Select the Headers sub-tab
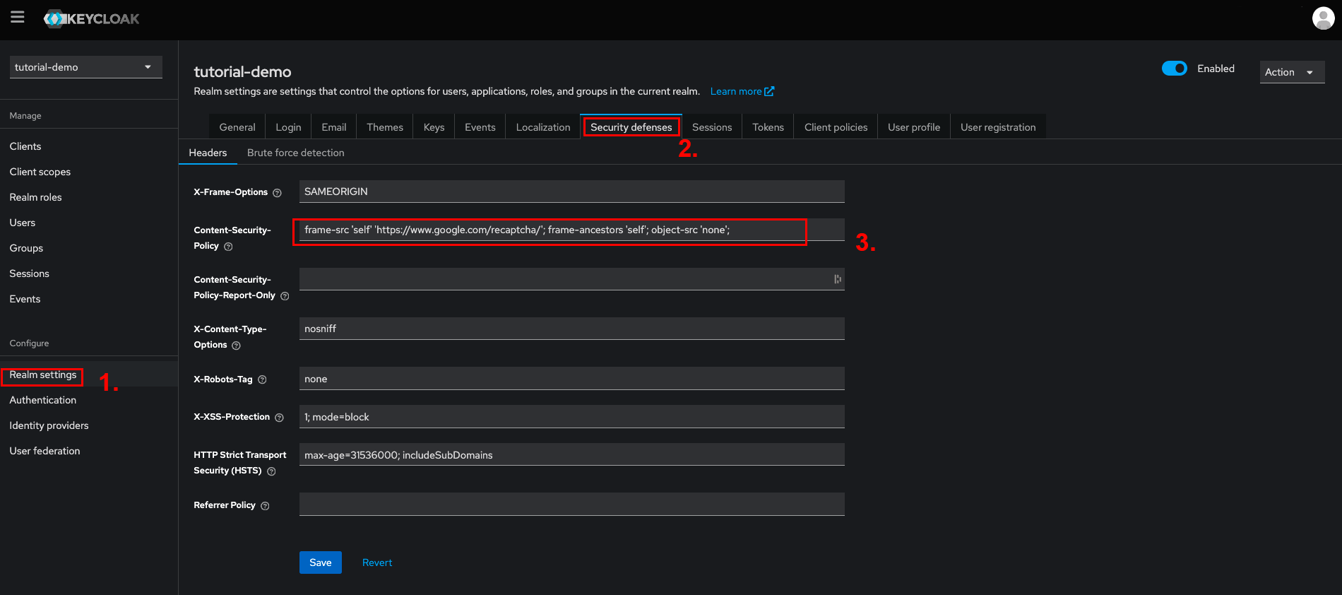 pos(208,153)
